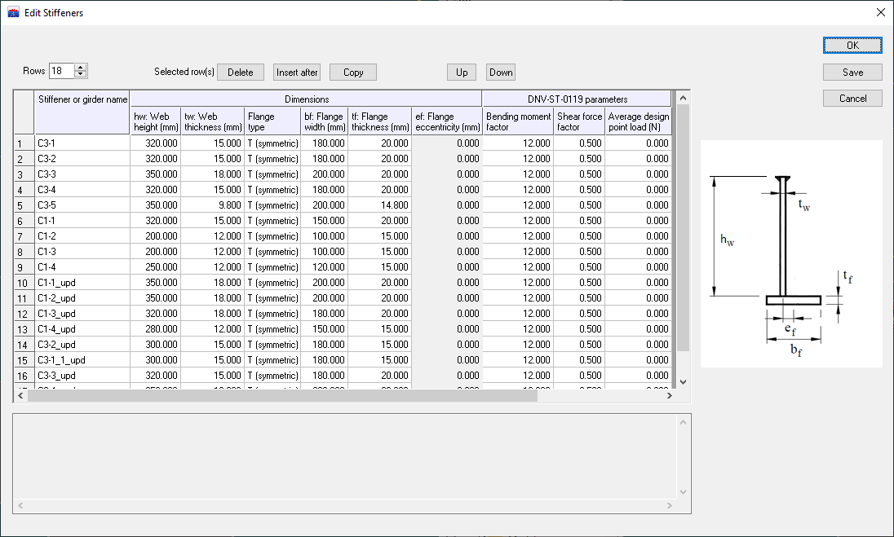894x537 pixels.
Task: Click stiffener name cell C3-1_1_upd
Action: point(82,360)
